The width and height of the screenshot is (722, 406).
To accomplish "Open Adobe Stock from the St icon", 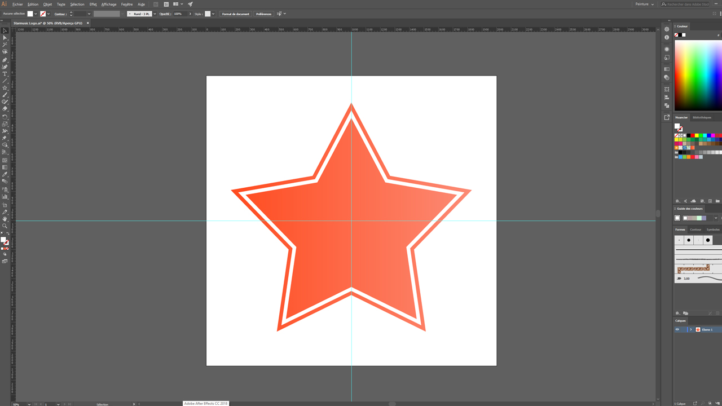I will 166,4.
